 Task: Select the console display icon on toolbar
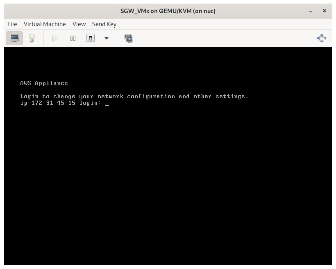point(14,38)
